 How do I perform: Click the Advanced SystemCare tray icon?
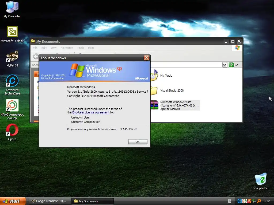(x=239, y=201)
